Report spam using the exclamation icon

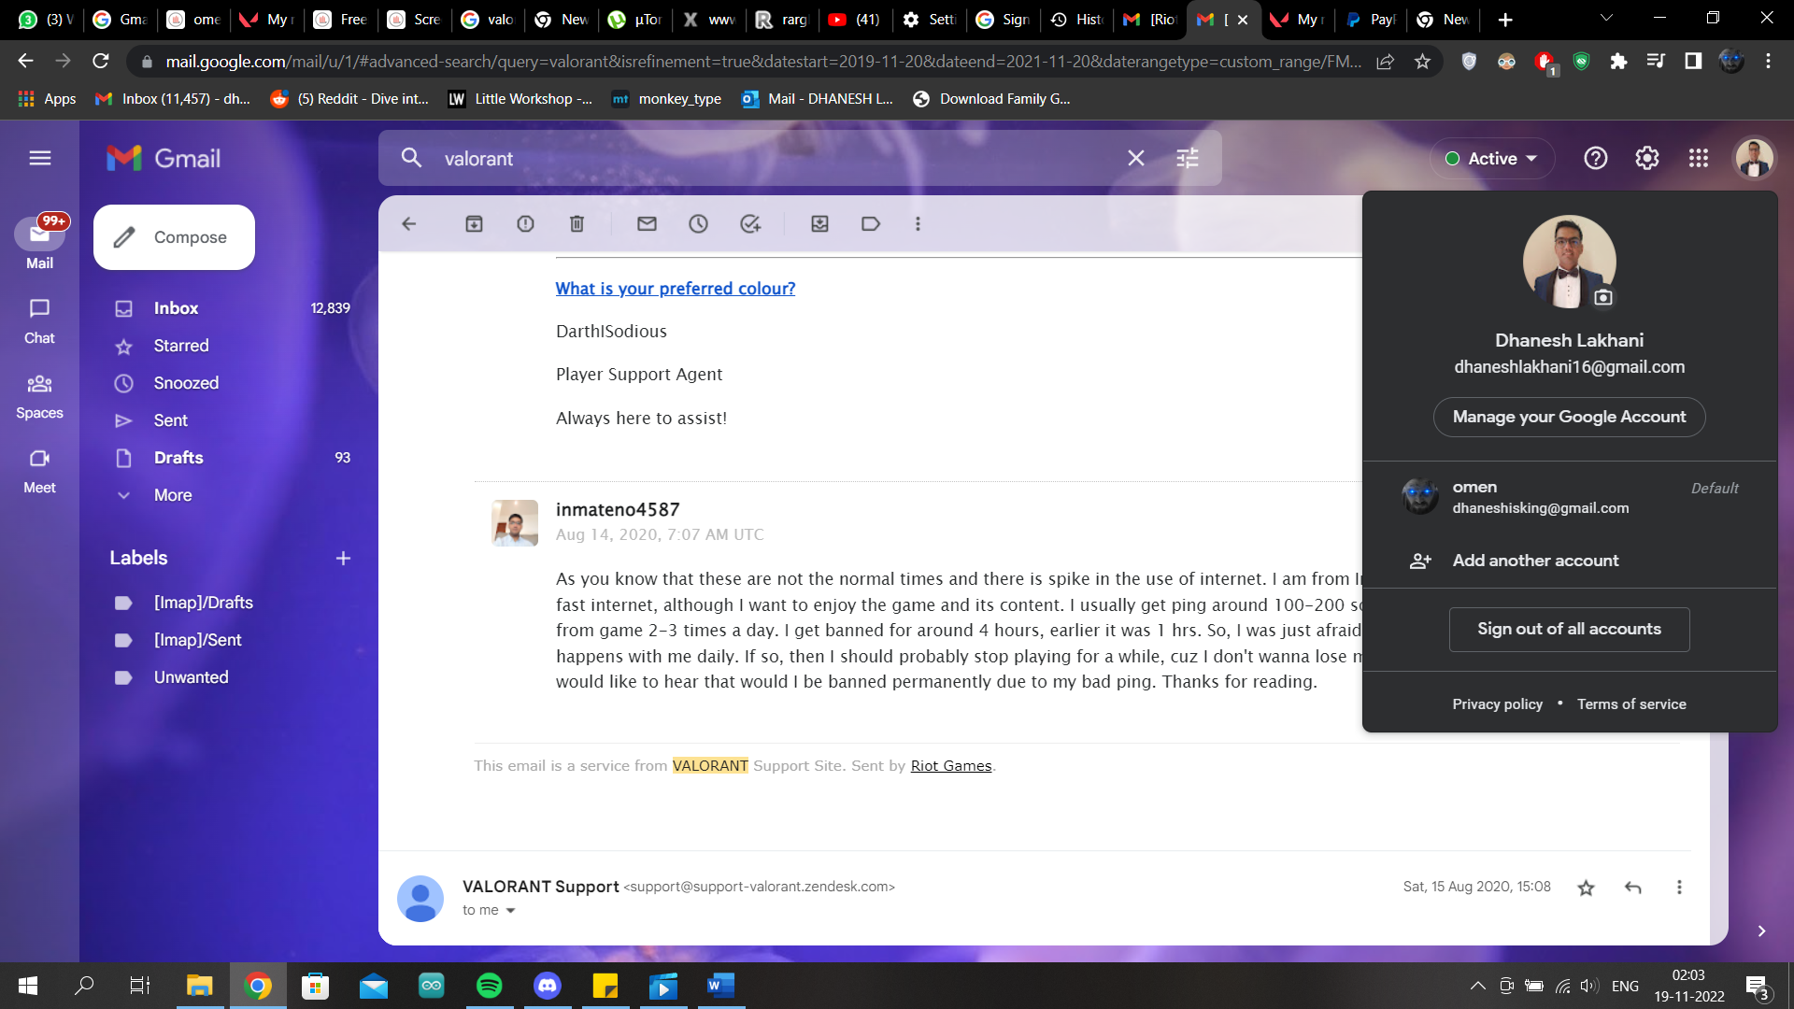point(526,224)
